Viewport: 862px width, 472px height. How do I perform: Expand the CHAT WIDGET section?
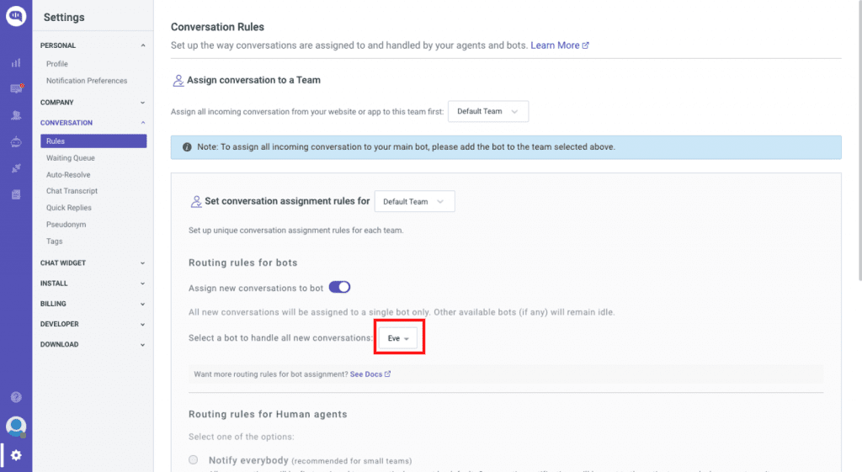pos(93,263)
